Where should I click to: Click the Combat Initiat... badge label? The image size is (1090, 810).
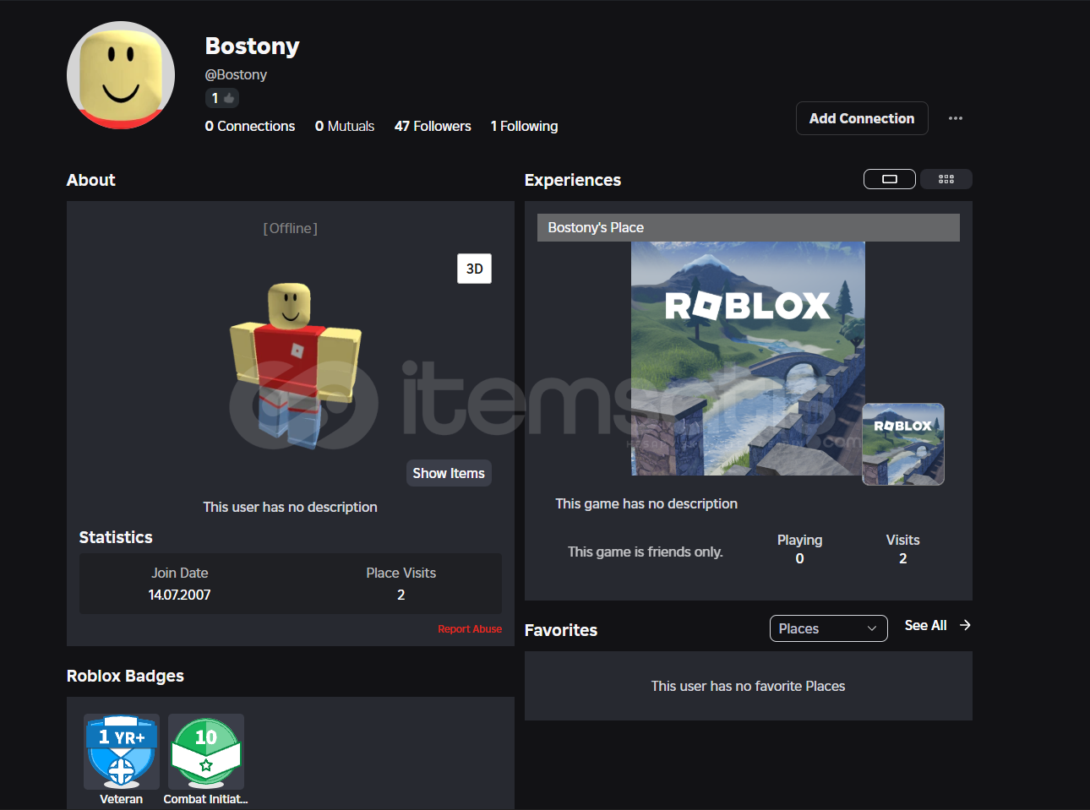[206, 799]
